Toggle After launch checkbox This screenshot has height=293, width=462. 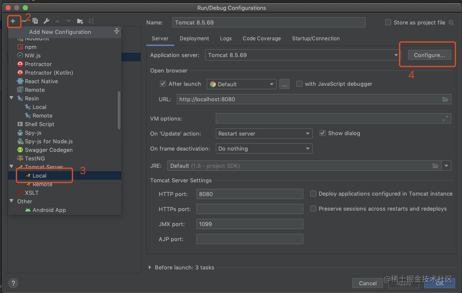[x=163, y=84]
